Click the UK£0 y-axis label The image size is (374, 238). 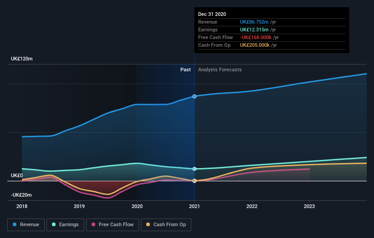[17, 175]
